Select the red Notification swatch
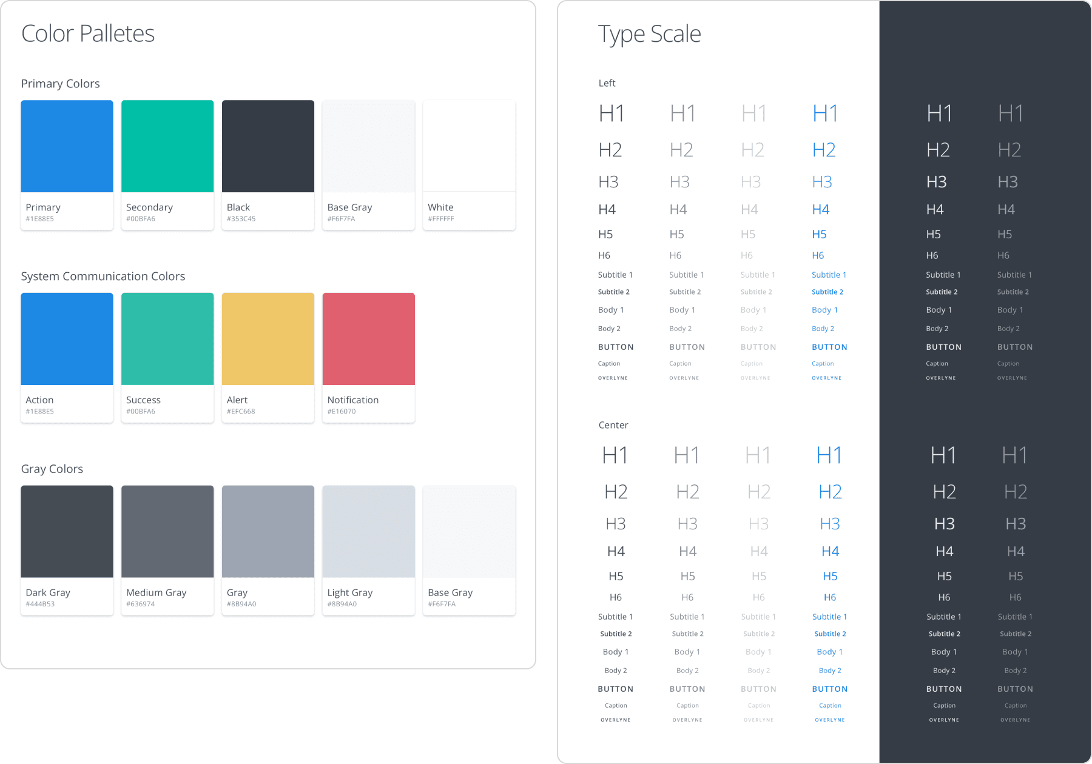1092x764 pixels. click(x=369, y=339)
